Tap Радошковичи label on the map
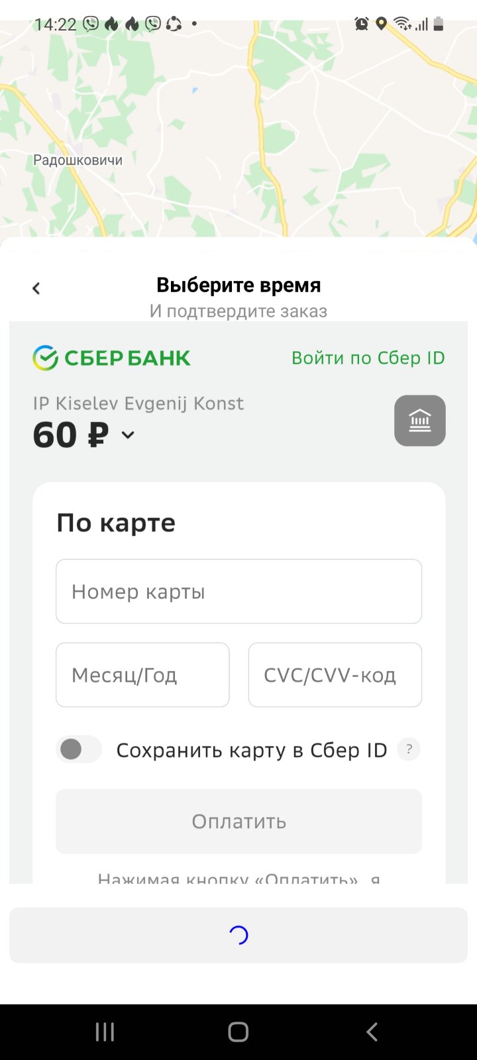Screen dimensions: 477x1060 tap(78, 160)
